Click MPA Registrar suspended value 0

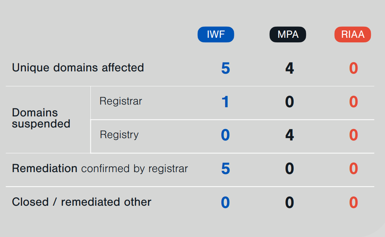click(x=290, y=102)
